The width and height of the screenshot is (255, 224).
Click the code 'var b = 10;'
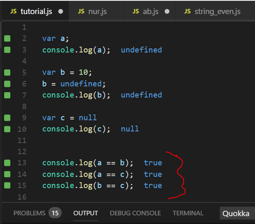coord(67,72)
